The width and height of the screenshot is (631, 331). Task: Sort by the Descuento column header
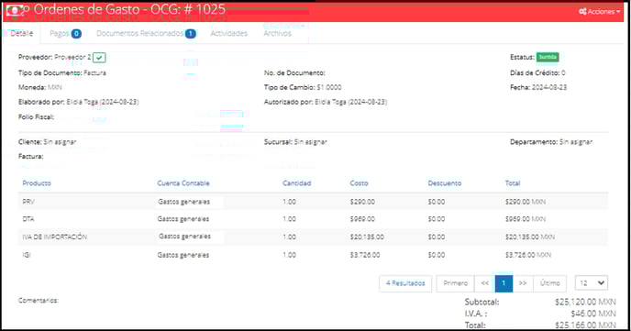(x=444, y=183)
